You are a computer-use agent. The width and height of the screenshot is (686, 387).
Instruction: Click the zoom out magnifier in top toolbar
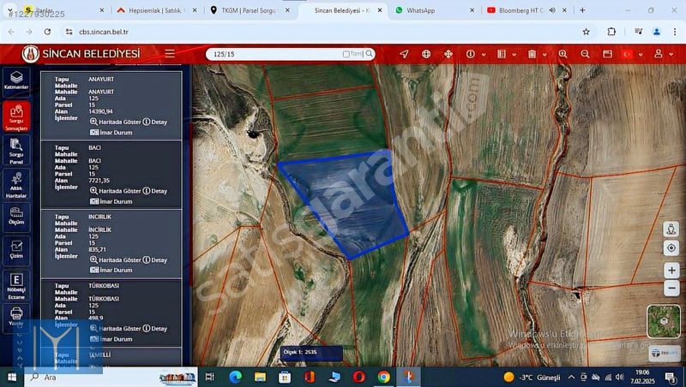[585, 54]
